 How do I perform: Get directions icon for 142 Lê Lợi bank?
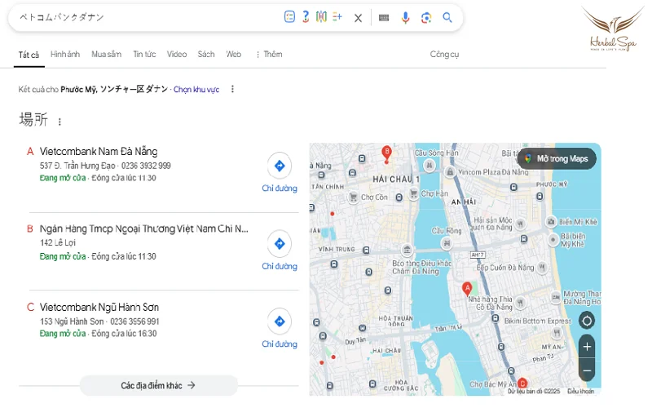click(x=280, y=243)
